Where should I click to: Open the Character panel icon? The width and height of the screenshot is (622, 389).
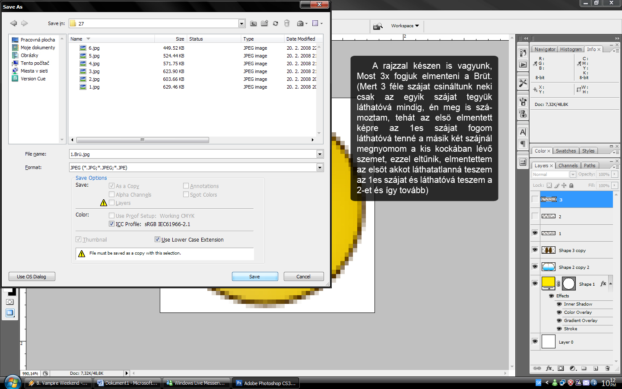click(523, 132)
